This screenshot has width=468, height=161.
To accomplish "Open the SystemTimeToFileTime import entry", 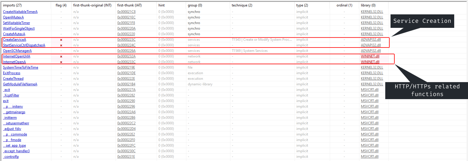I will pyautogui.click(x=21, y=67).
